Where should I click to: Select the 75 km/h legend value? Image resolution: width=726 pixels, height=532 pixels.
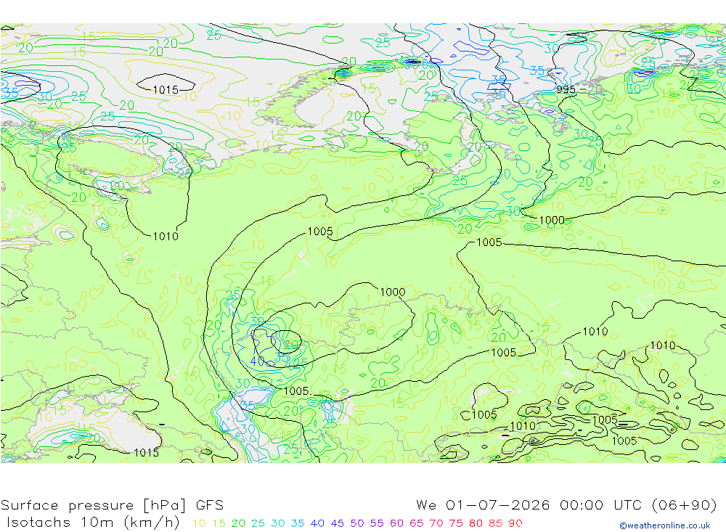coord(456,523)
